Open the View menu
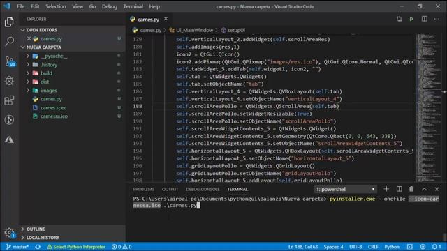Image resolution: width=447 pixels, height=251 pixels. coord(78,6)
